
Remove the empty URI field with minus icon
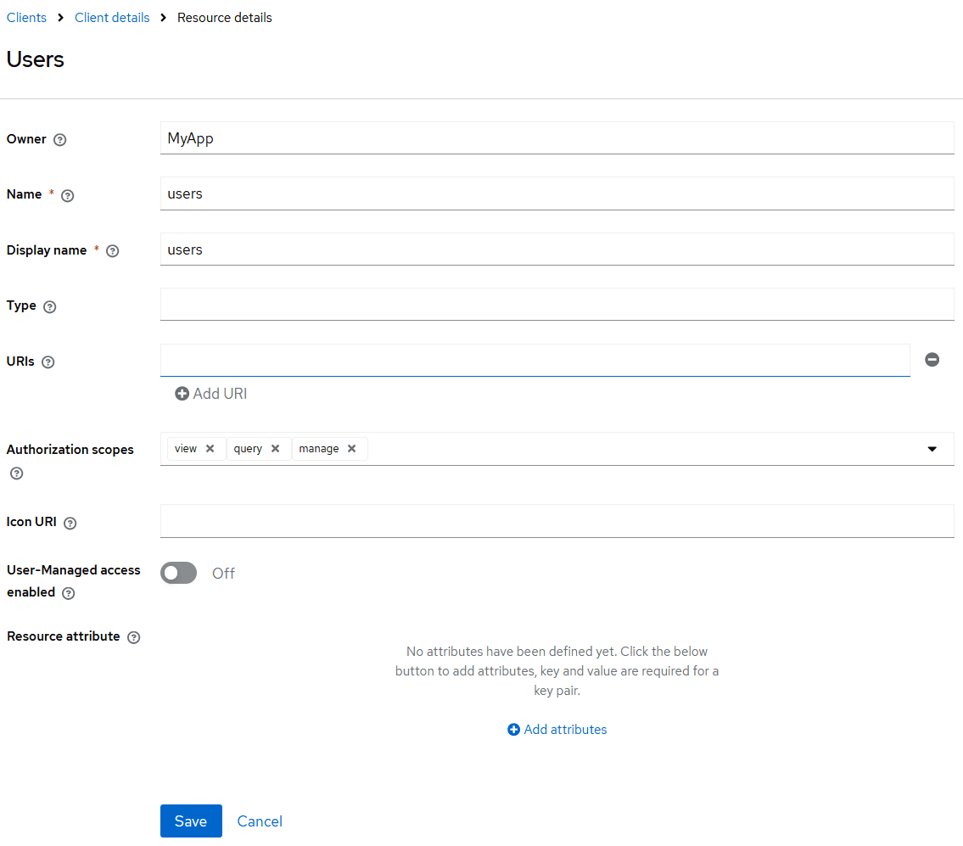[x=932, y=360]
